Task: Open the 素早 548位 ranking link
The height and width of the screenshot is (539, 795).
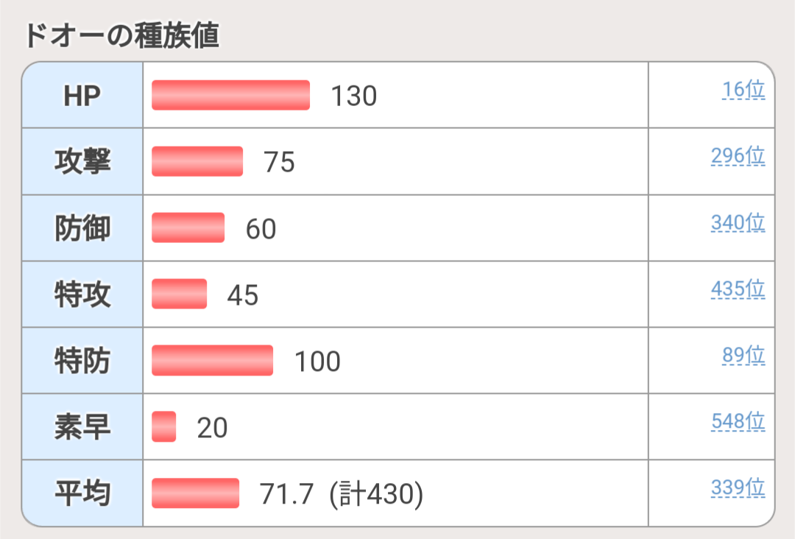Action: click(738, 421)
